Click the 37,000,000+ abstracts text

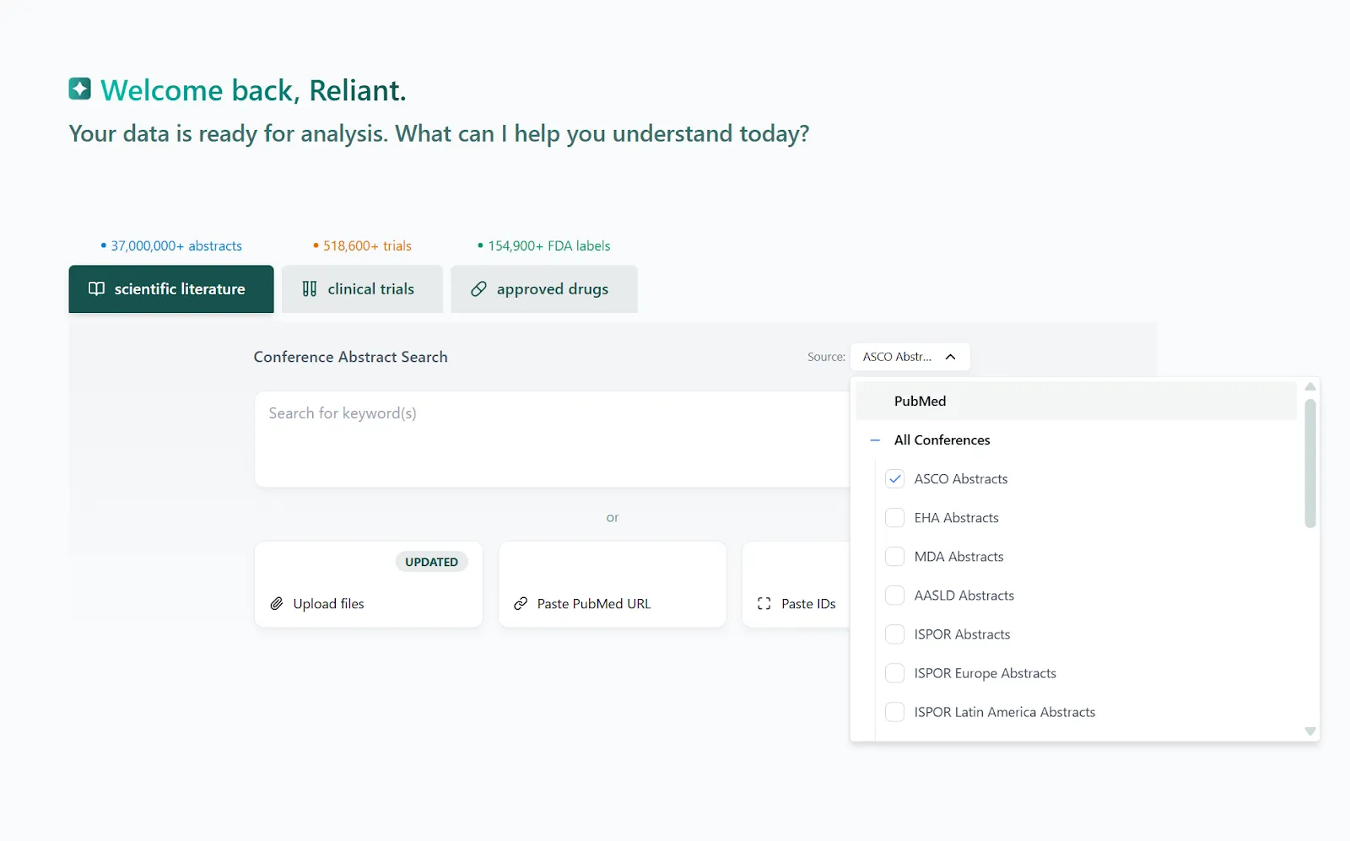pyautogui.click(x=176, y=246)
